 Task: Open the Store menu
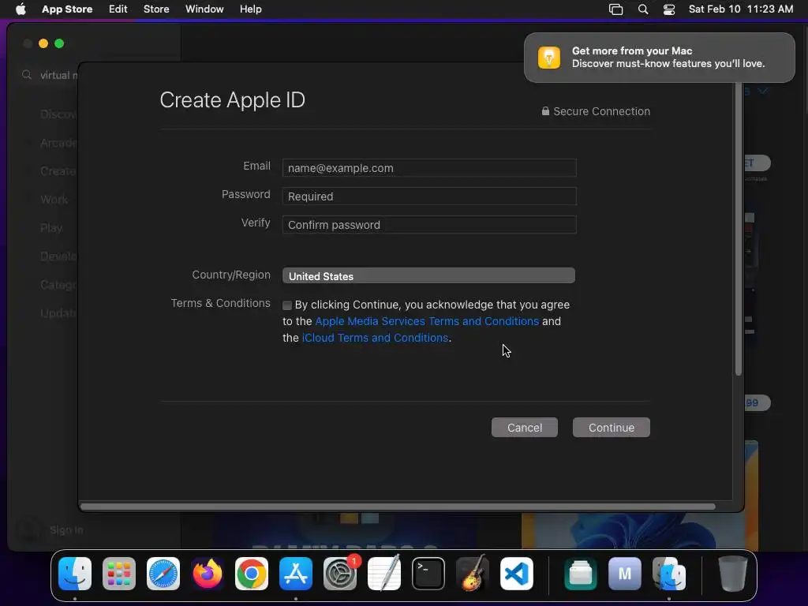pos(156,9)
